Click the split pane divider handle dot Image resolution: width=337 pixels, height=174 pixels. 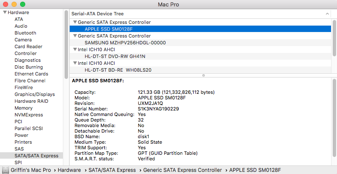[x=203, y=75]
